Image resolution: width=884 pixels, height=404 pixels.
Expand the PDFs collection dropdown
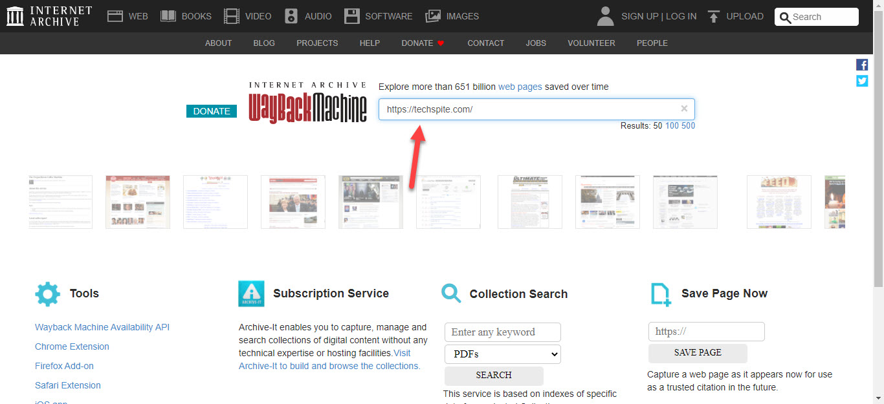tap(502, 354)
